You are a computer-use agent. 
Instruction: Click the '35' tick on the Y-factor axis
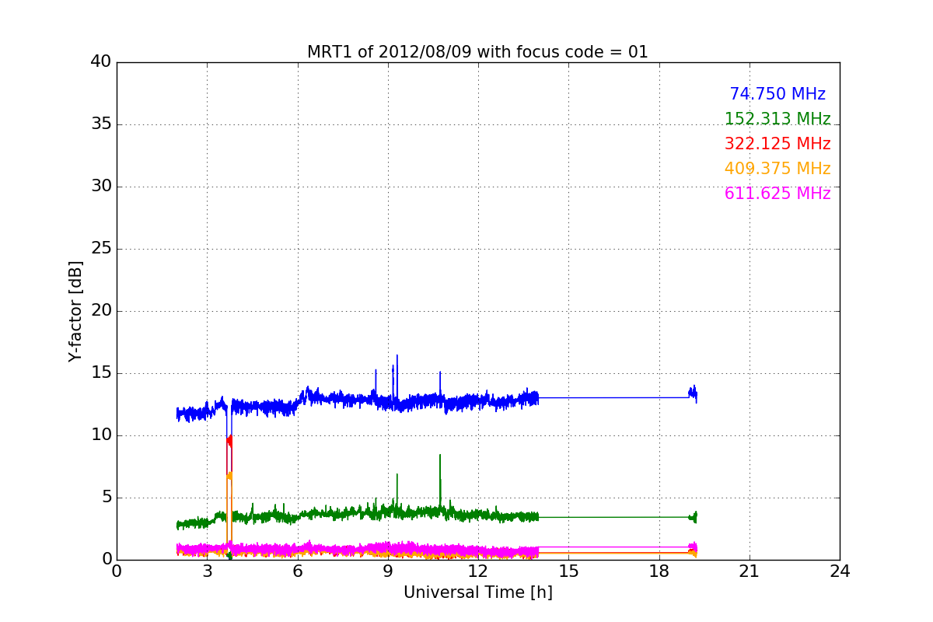point(100,124)
